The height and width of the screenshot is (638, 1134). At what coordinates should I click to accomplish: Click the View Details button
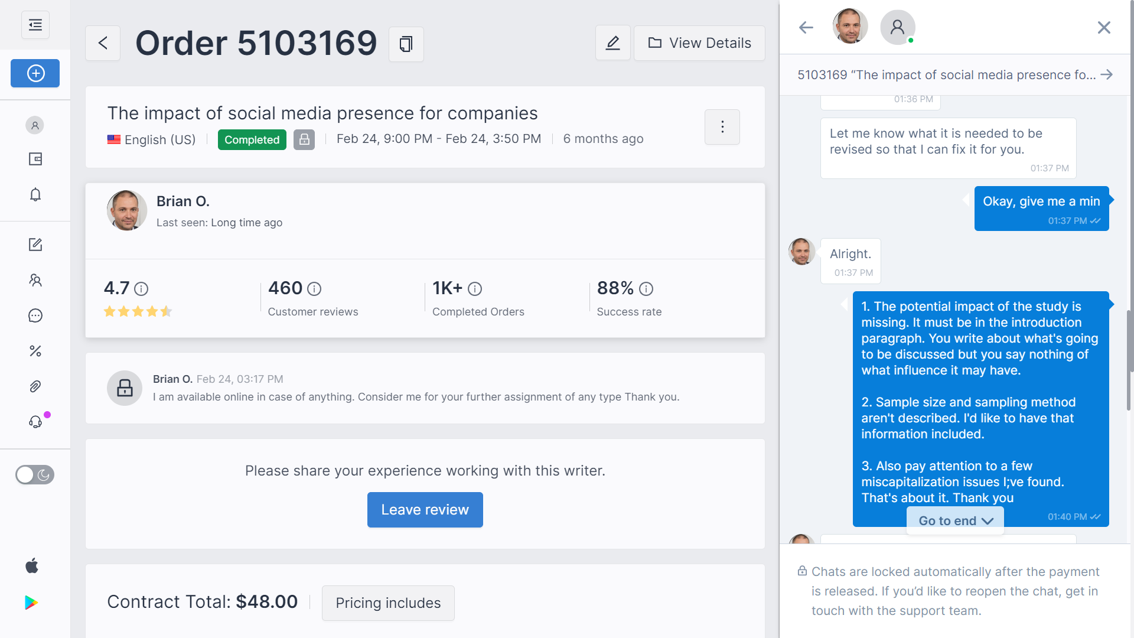pos(699,43)
